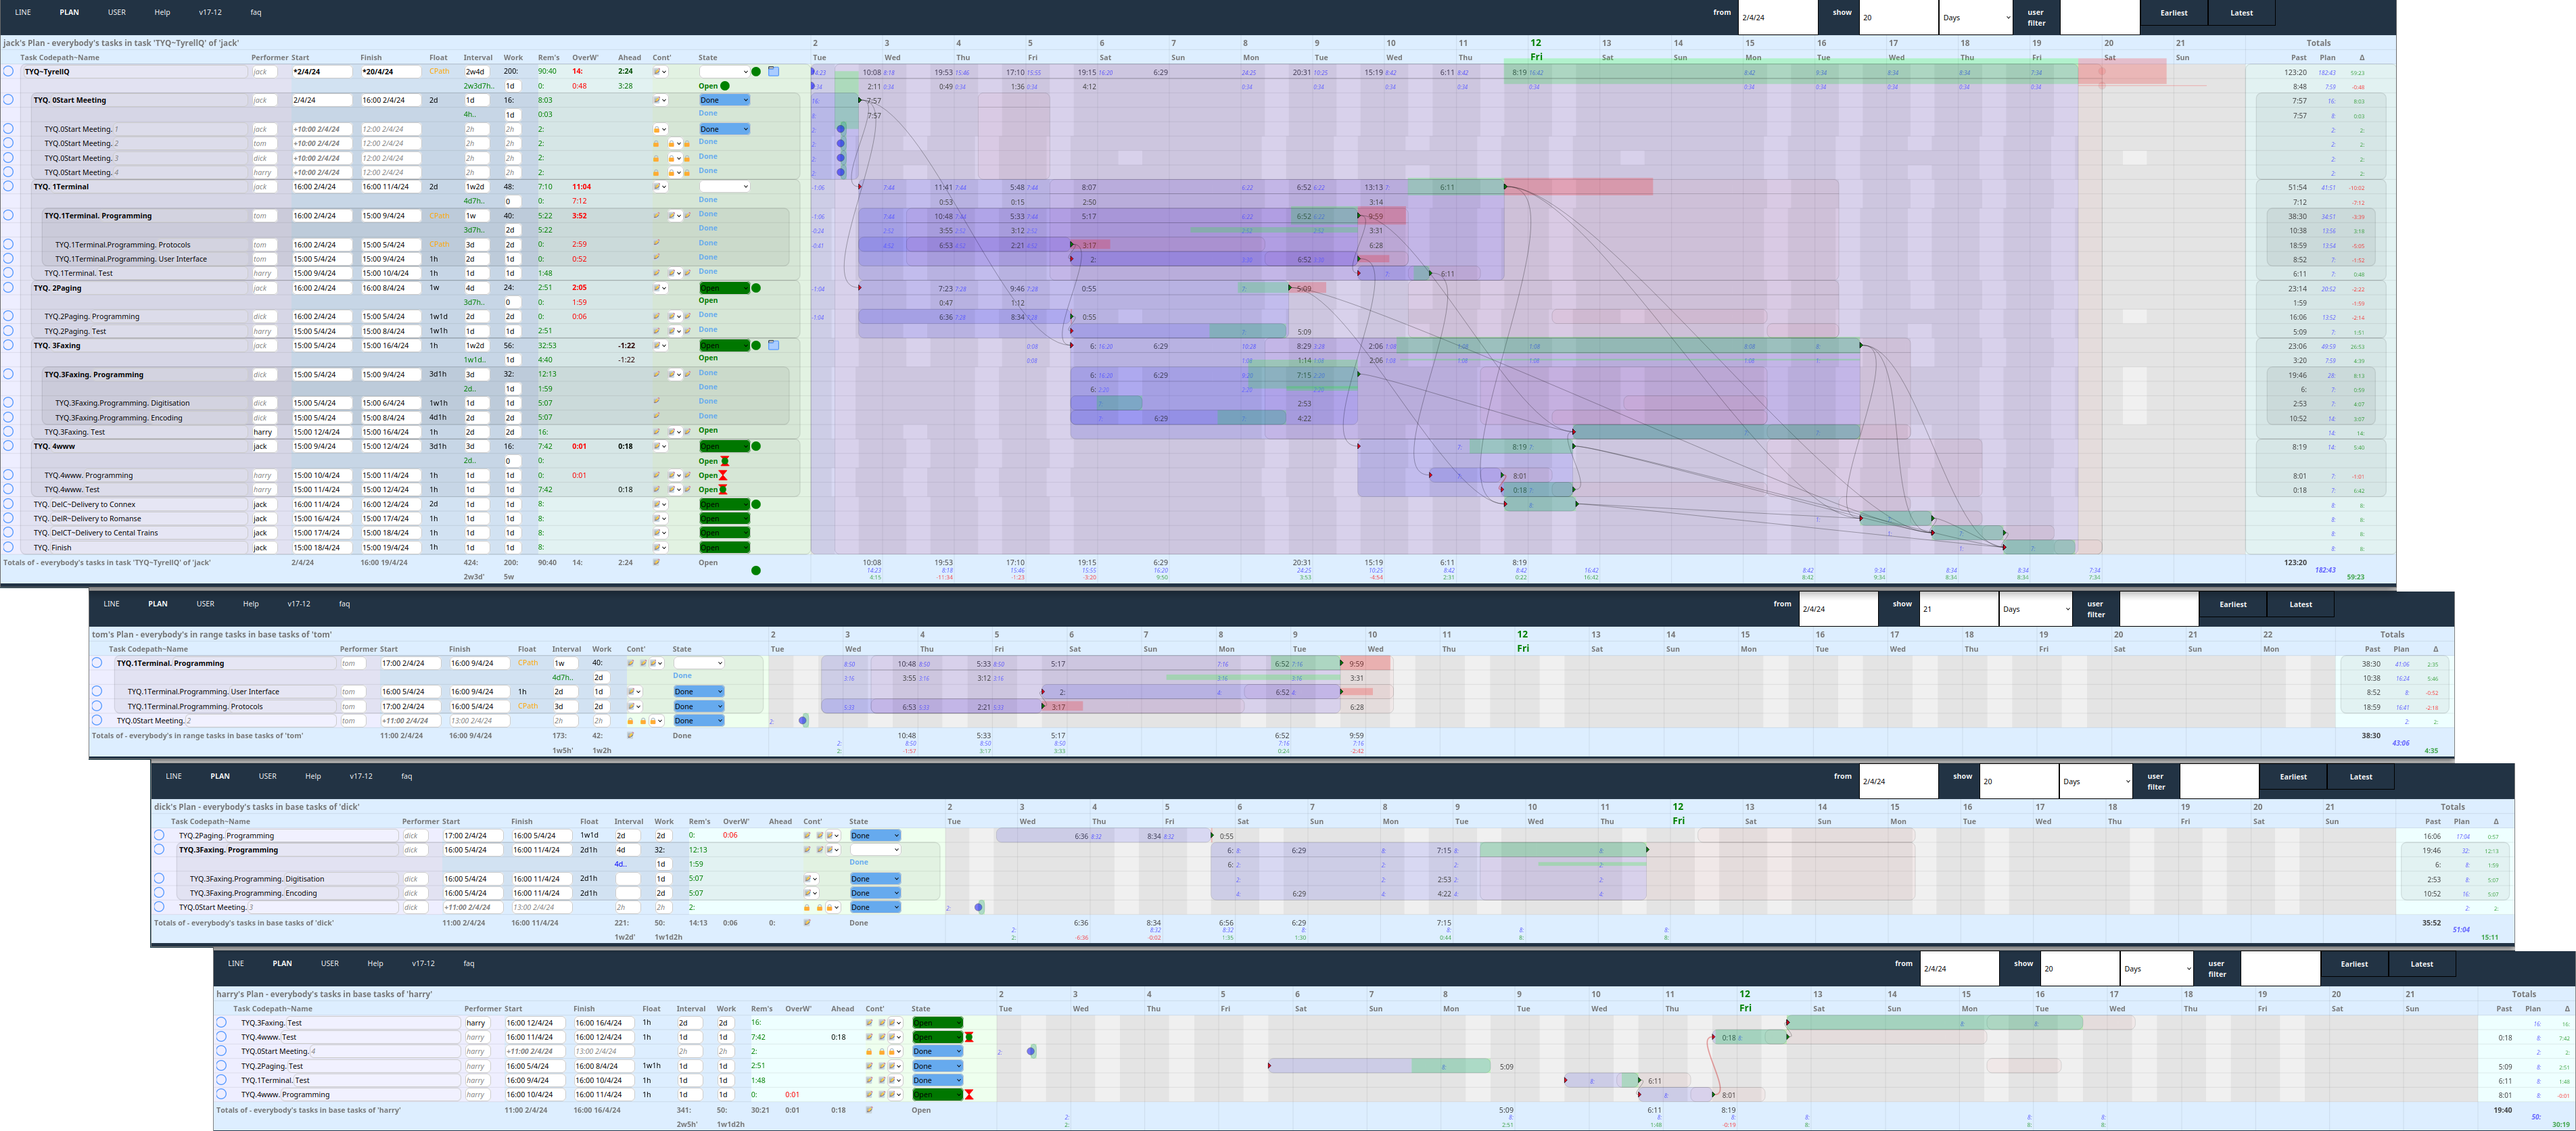Click the red hourglass icon on the TYQ.4www. Programming row
The width and height of the screenshot is (2576, 1131).
click(723, 475)
